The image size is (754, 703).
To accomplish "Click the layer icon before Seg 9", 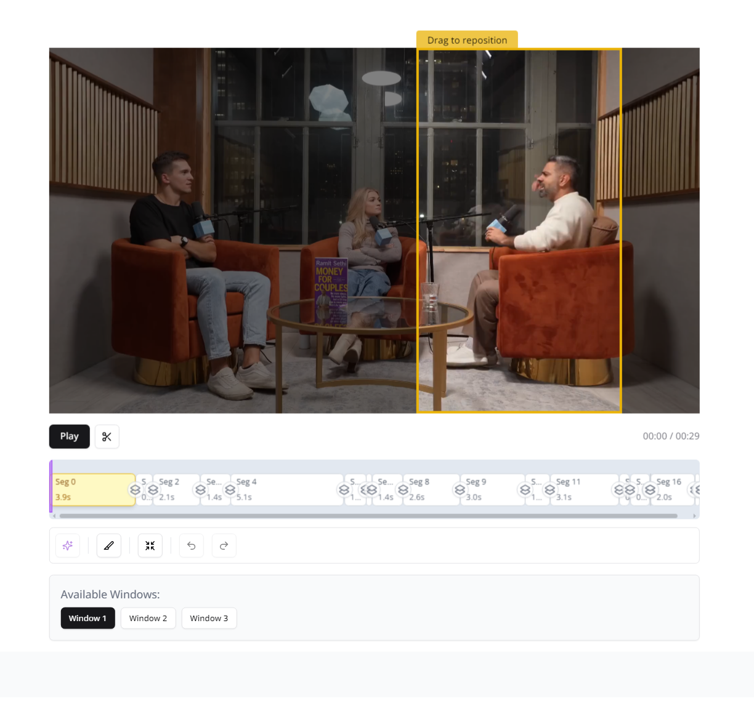I will point(460,490).
